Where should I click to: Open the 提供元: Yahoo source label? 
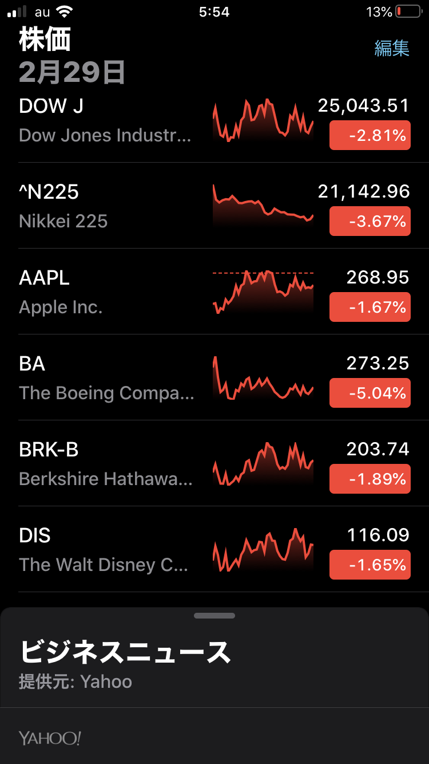tap(76, 682)
